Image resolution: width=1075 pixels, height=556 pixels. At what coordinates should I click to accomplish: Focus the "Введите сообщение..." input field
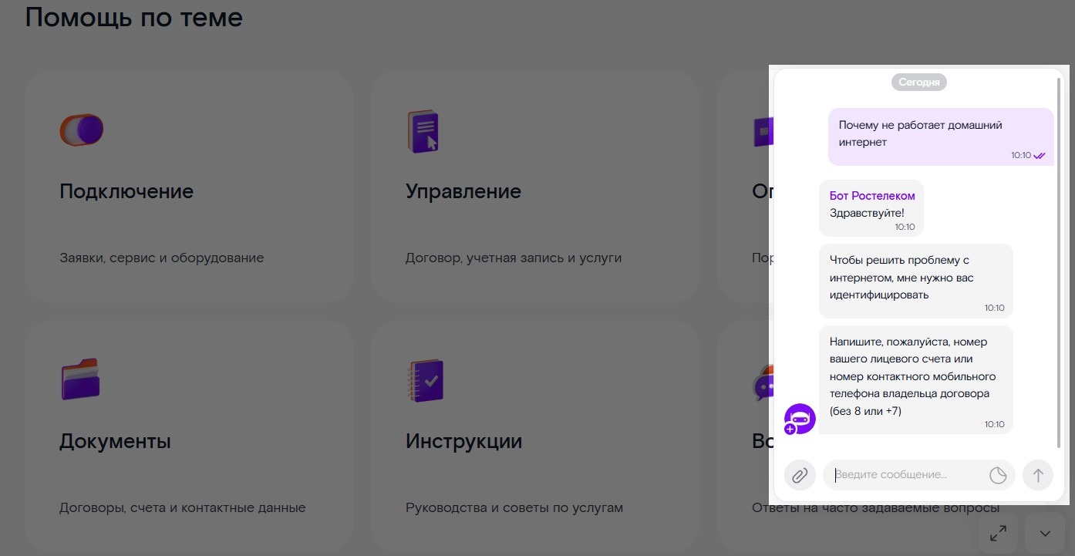tap(906, 475)
